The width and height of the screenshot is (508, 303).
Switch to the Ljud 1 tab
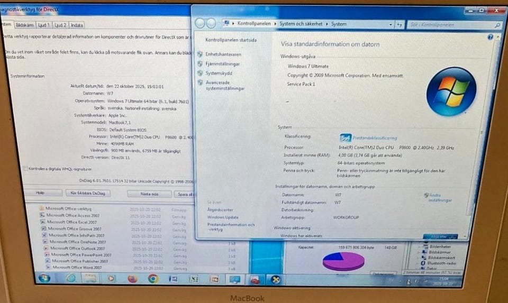(44, 25)
